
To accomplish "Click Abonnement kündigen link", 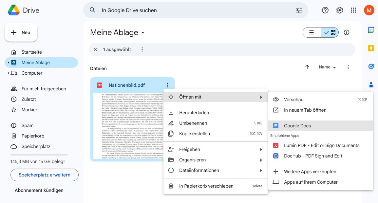I will click(39, 190).
